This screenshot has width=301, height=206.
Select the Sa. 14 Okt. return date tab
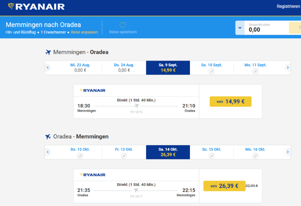[168, 152]
